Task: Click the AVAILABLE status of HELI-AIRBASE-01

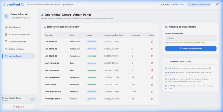Action: [x=92, y=77]
